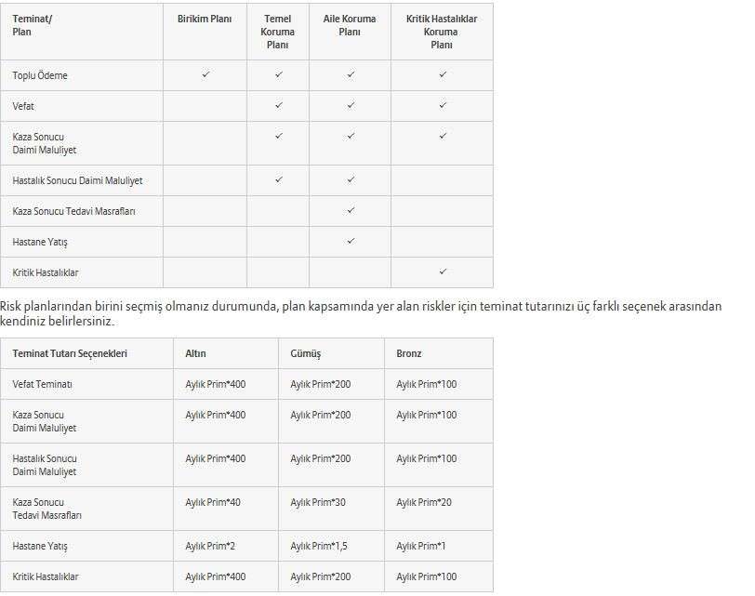Select the Aile Koruma Planı header
Viewport: 755px width, 596px height.
tap(350, 25)
